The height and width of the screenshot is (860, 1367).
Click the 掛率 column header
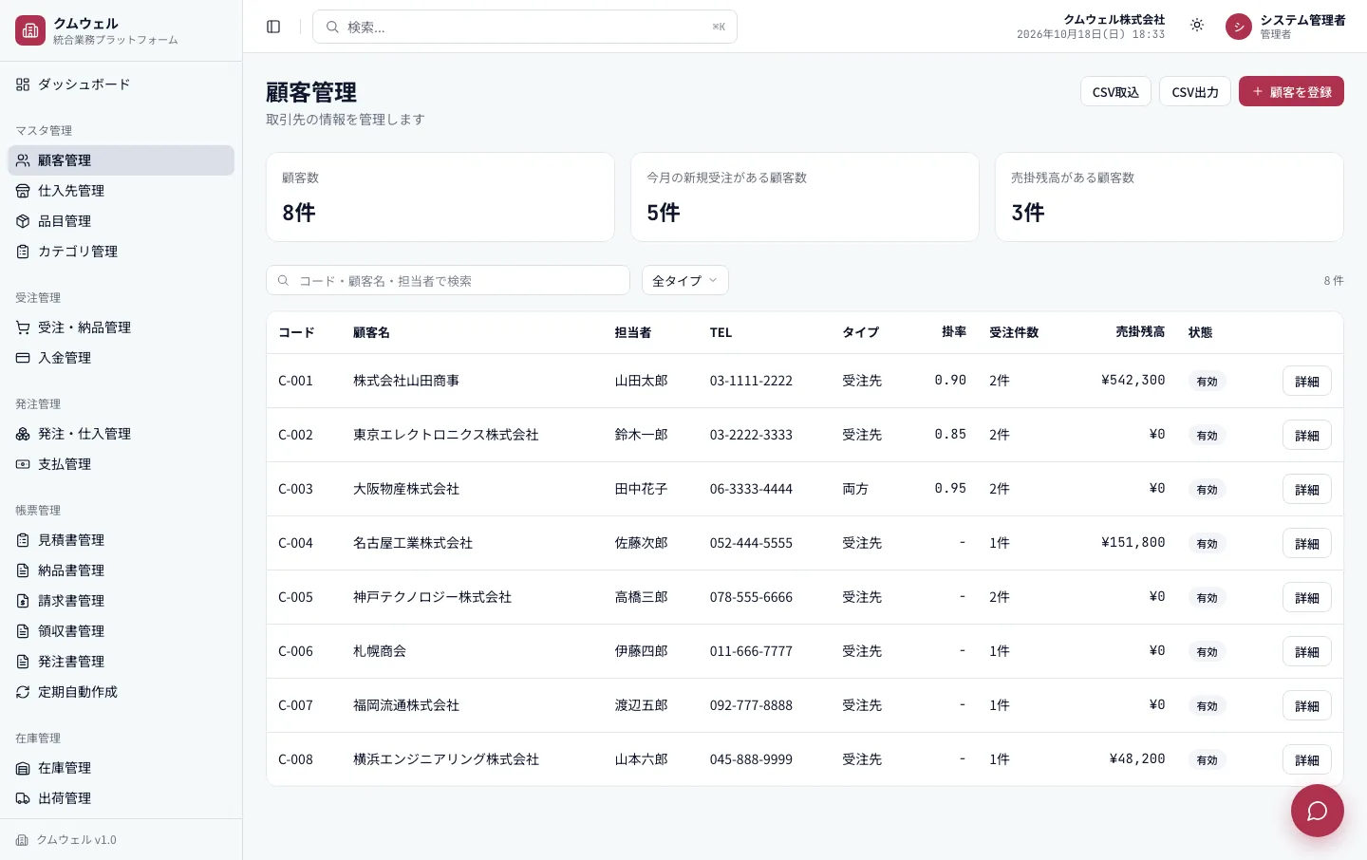tap(954, 332)
